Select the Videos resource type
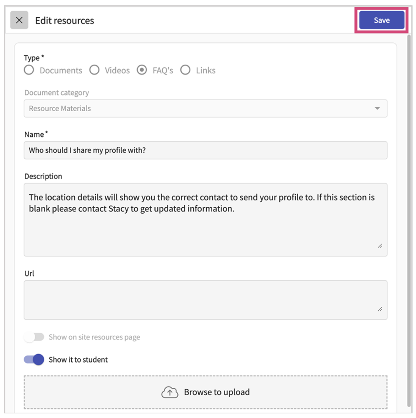 pyautogui.click(x=94, y=70)
